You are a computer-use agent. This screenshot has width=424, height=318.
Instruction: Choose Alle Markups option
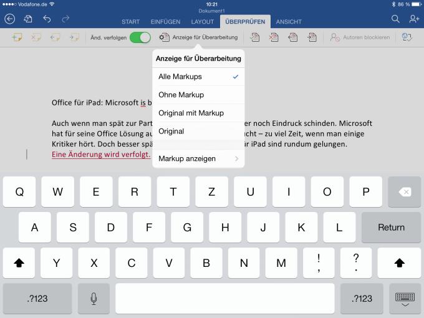pos(198,77)
